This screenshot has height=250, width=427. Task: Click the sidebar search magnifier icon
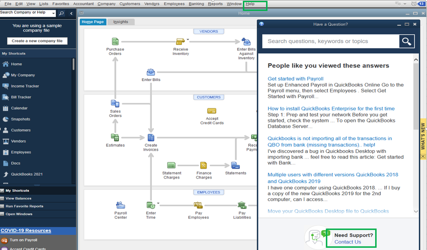(62, 13)
